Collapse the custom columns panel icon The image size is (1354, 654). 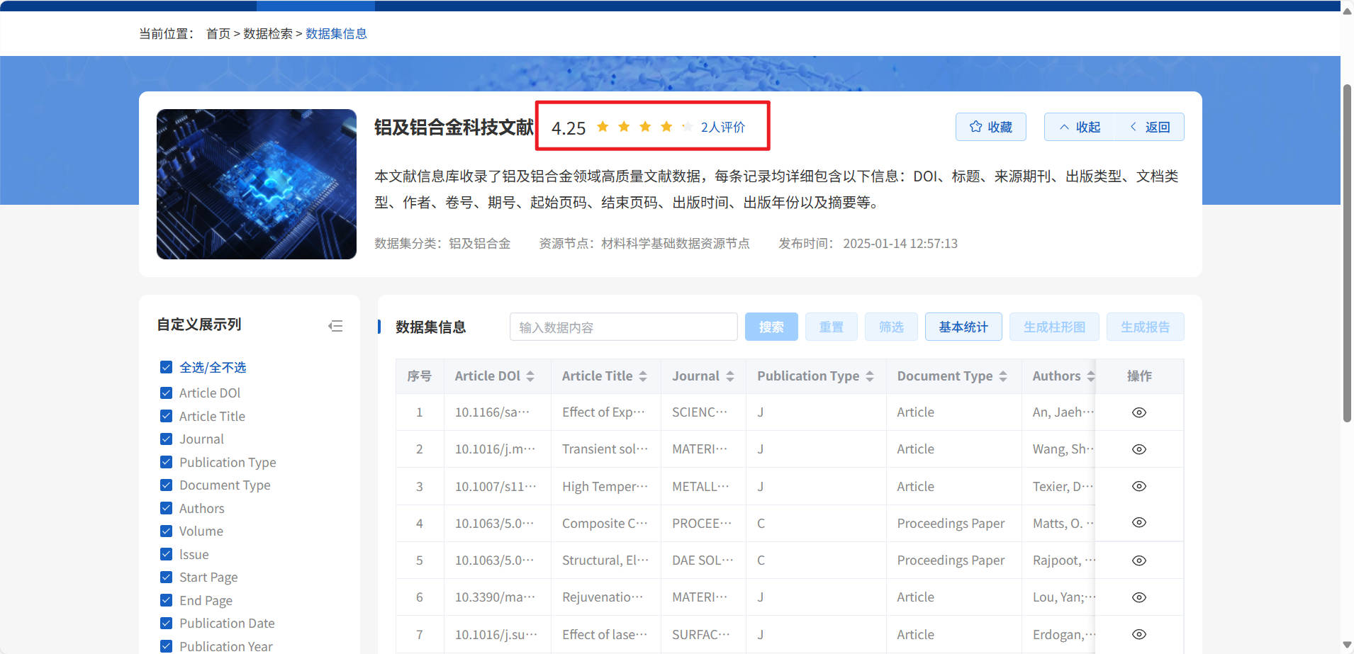[x=335, y=326]
